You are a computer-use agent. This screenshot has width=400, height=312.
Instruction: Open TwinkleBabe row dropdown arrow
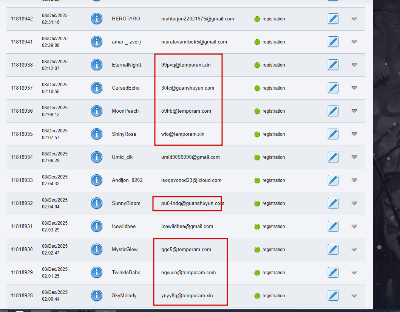[x=354, y=272]
